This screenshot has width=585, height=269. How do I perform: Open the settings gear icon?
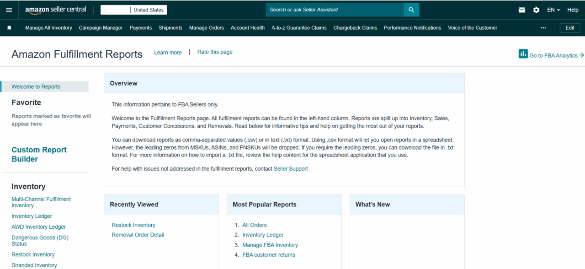[x=536, y=10]
